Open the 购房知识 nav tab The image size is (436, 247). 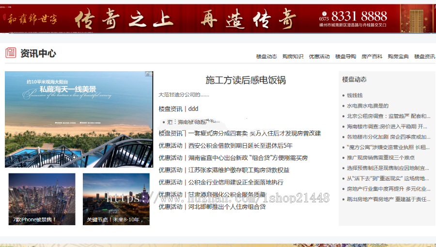(x=293, y=56)
